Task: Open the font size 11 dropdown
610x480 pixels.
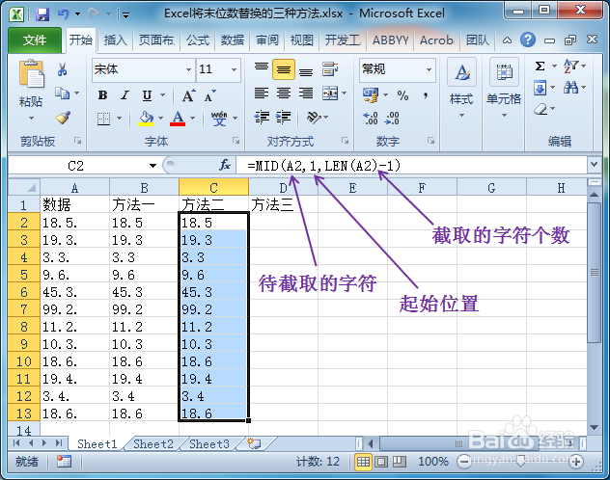Action: tap(235, 70)
